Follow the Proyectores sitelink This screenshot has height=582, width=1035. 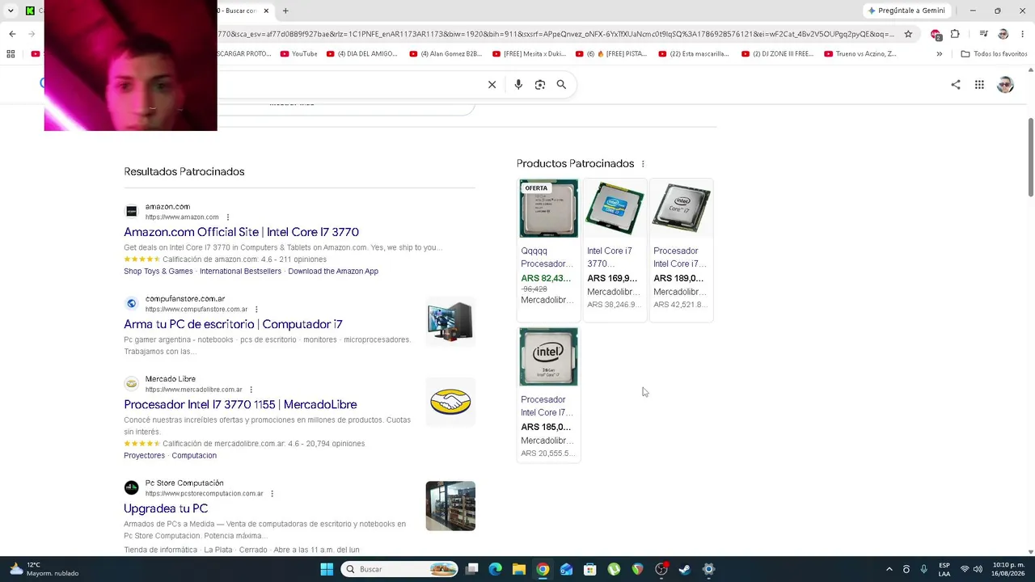144,456
